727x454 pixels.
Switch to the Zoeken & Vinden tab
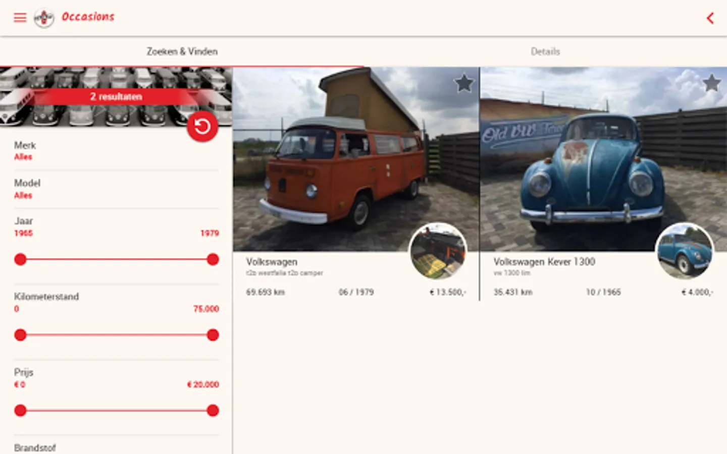click(182, 51)
